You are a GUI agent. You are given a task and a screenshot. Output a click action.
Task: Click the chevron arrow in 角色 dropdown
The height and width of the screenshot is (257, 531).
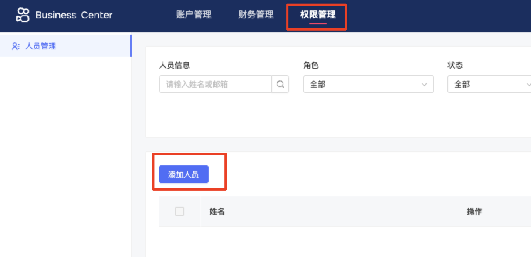[x=424, y=85]
